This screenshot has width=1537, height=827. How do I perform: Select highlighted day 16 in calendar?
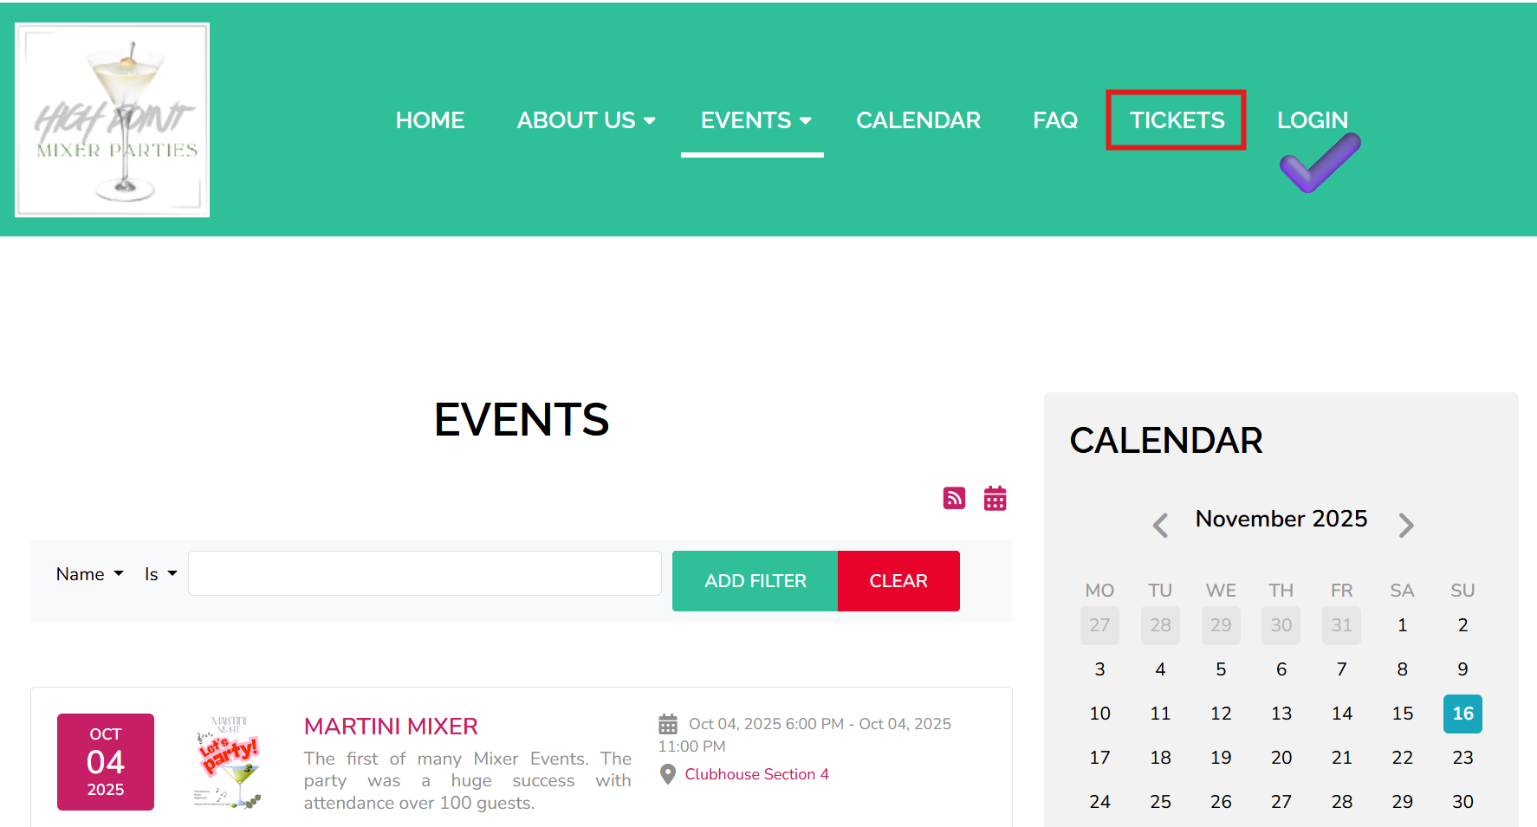click(1462, 714)
